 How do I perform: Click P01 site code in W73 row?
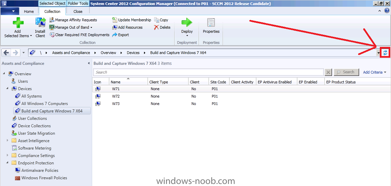215,104
